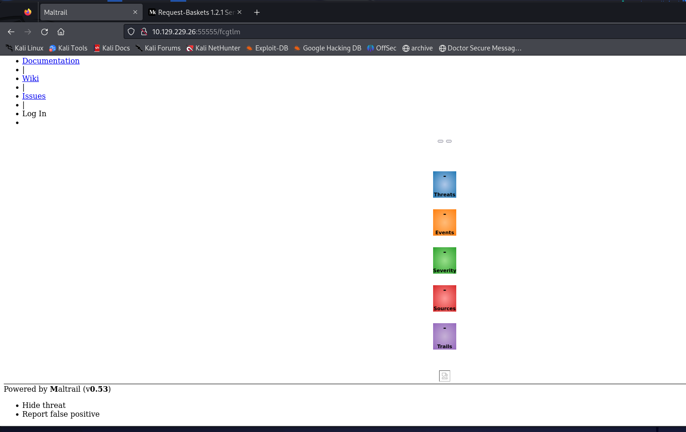This screenshot has width=686, height=432.
Task: Select the Maltrail browser tab
Action: (x=83, y=13)
